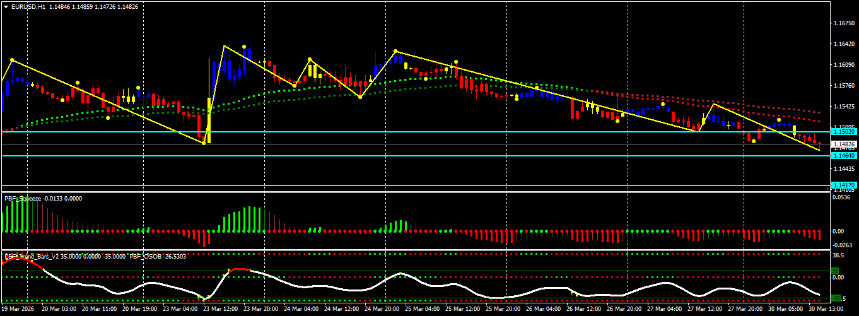Click the 38.5 oscillator scale value

[x=839, y=257]
